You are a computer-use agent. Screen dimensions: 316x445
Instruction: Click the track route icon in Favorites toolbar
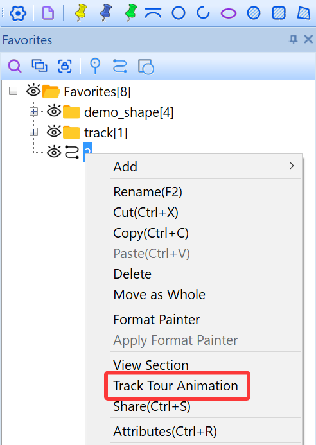(120, 66)
